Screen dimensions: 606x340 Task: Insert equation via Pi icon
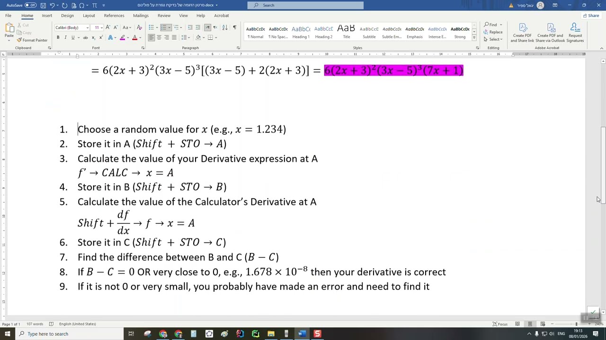click(x=94, y=5)
